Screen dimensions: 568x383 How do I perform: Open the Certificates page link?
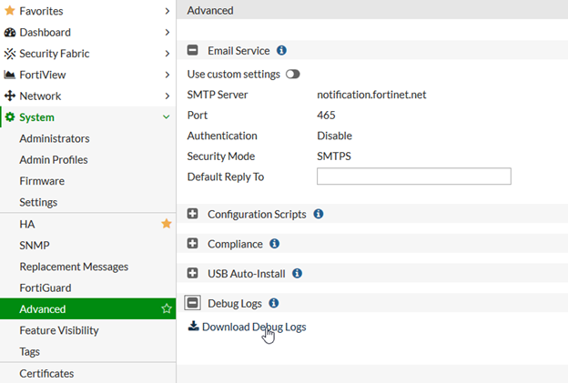pos(46,373)
